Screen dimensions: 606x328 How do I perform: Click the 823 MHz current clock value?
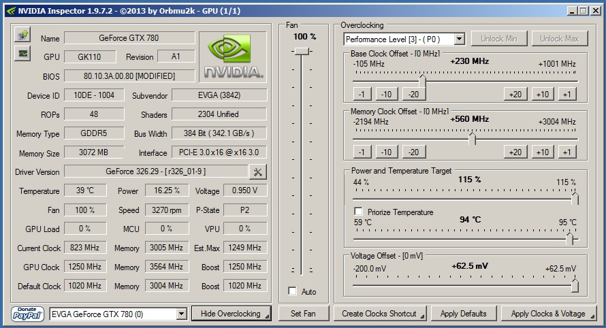coord(85,247)
